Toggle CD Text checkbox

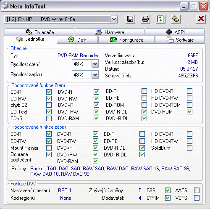pos(49,112)
